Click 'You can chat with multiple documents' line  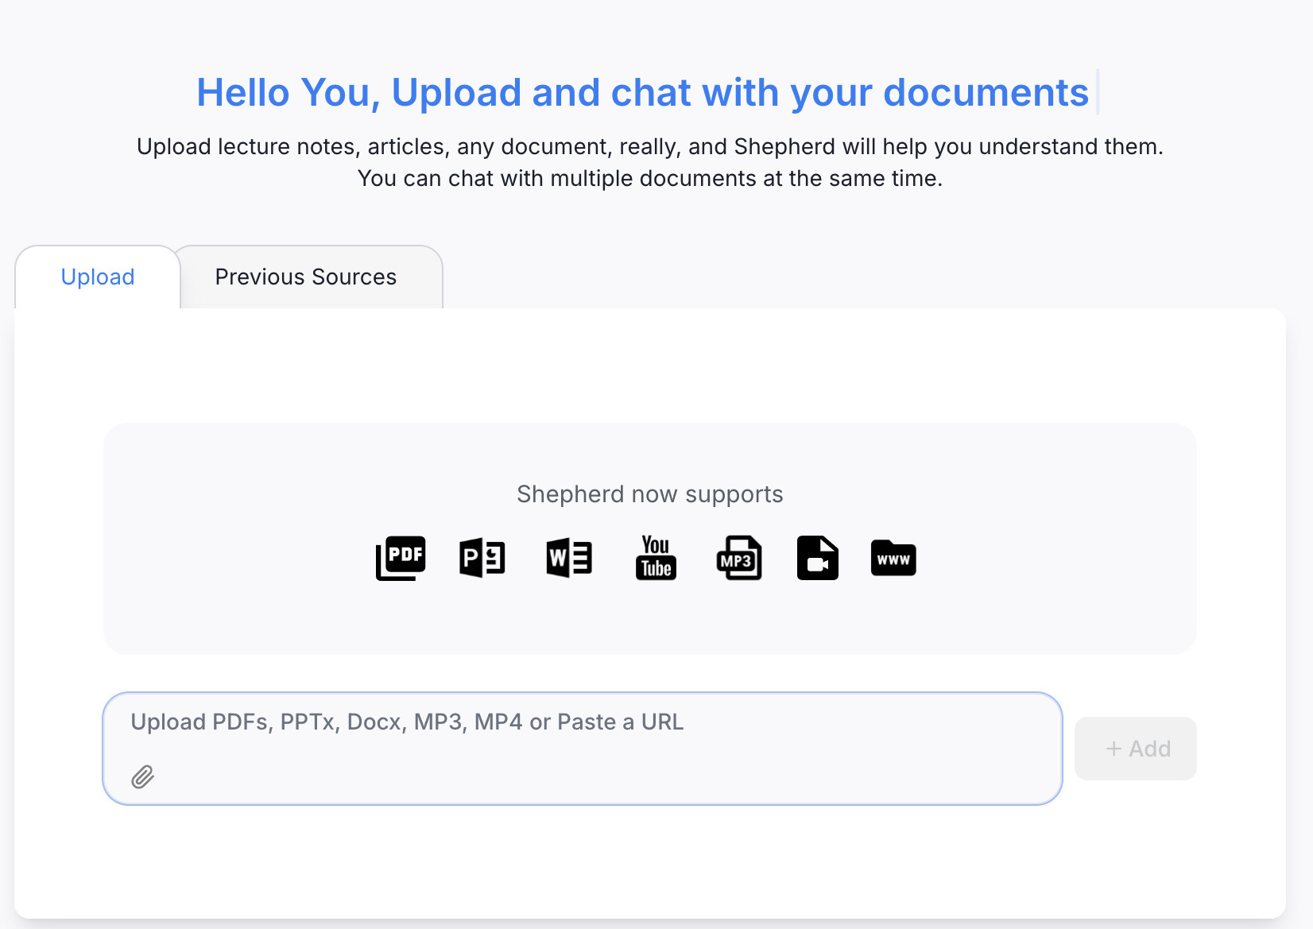650,178
